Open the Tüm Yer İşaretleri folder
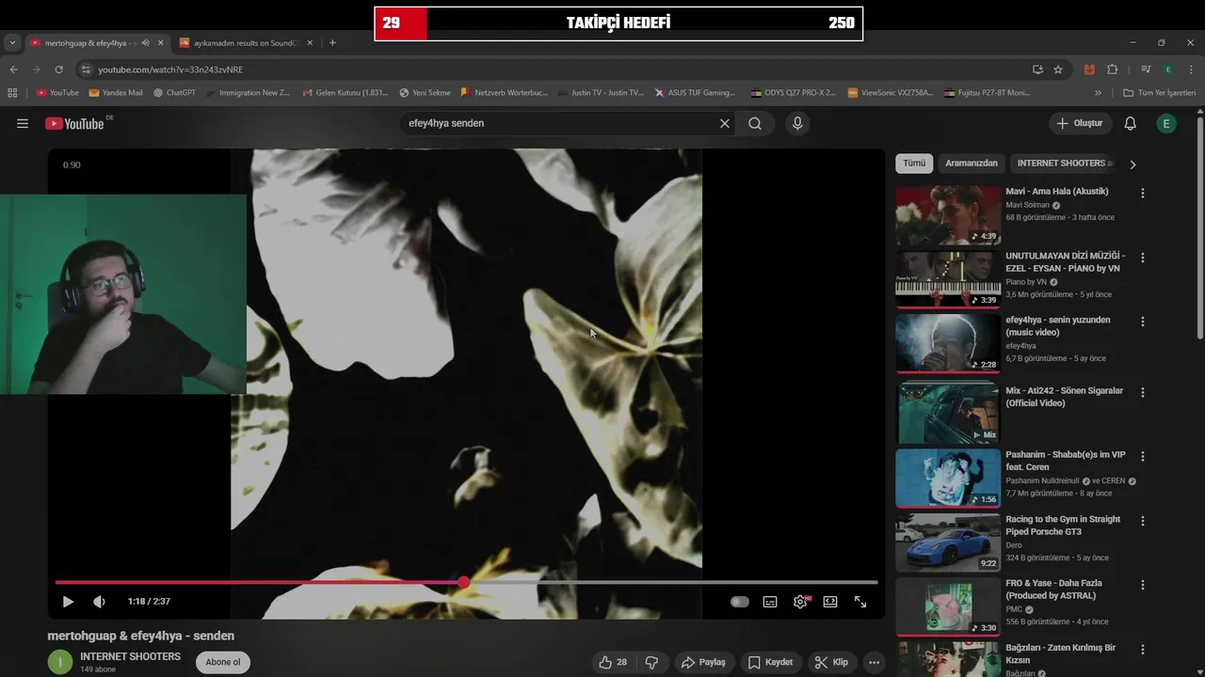The height and width of the screenshot is (677, 1205). click(x=1159, y=93)
